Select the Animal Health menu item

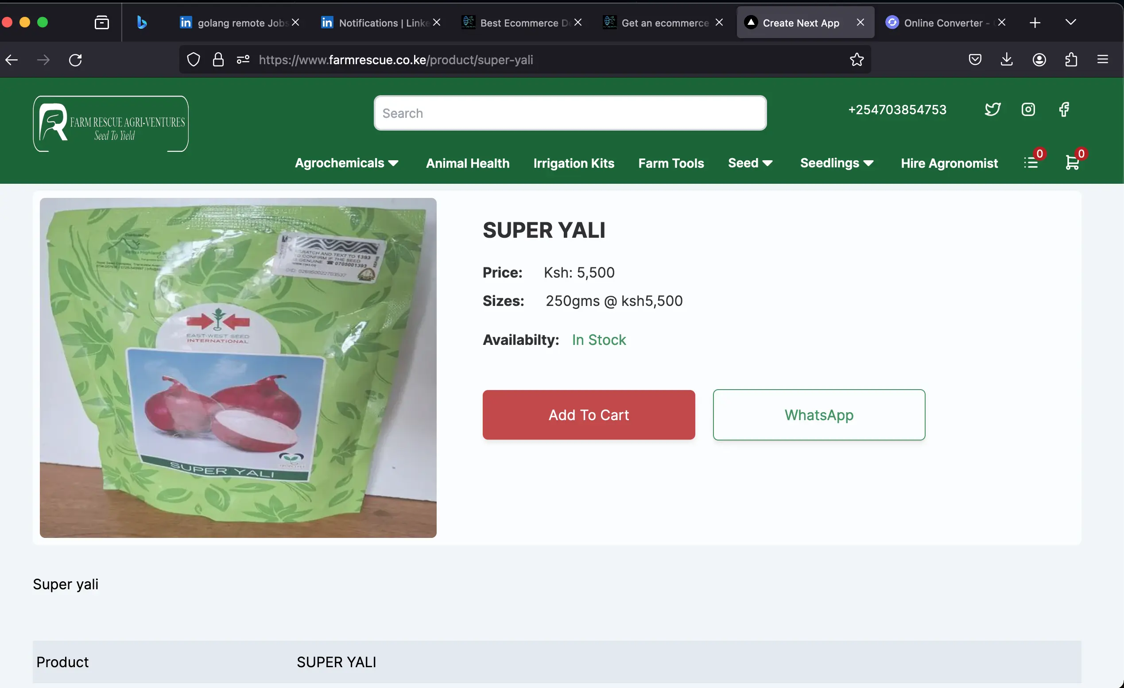pyautogui.click(x=467, y=164)
